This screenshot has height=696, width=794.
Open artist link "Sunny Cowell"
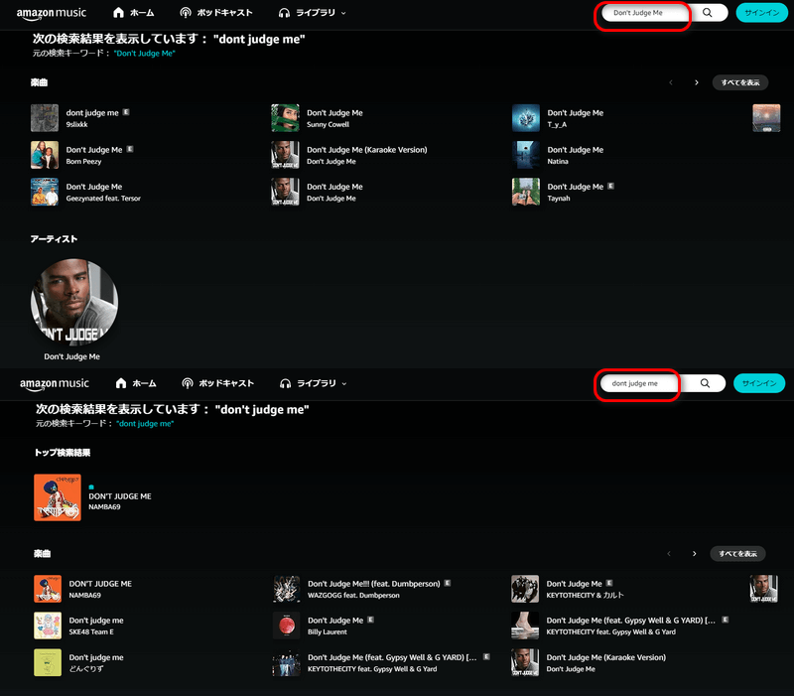(328, 125)
